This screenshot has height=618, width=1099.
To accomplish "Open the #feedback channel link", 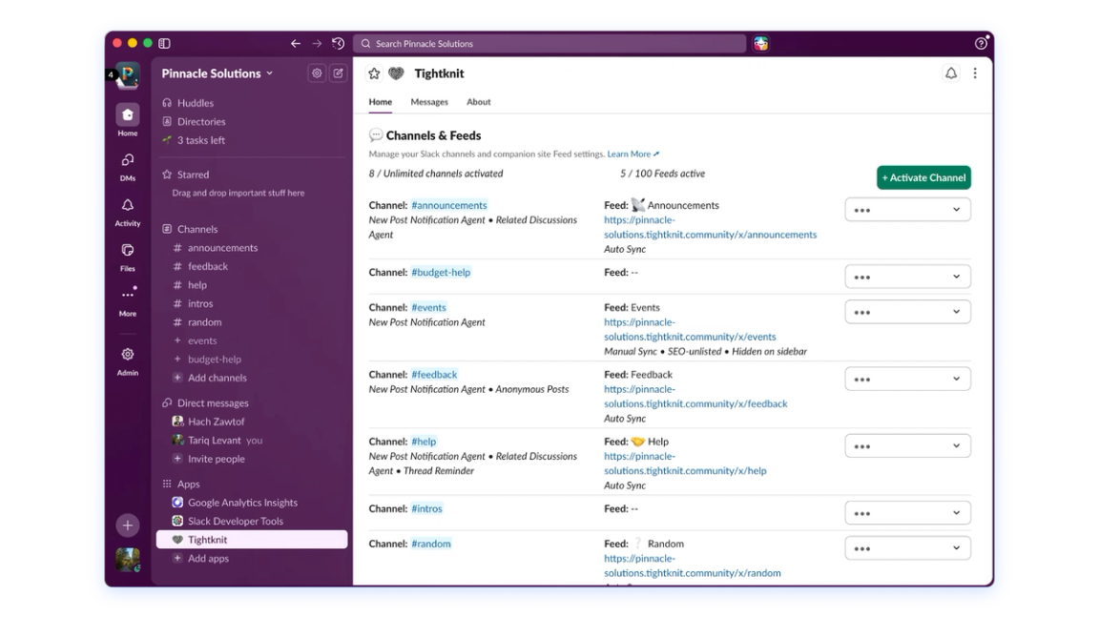I will 434,375.
